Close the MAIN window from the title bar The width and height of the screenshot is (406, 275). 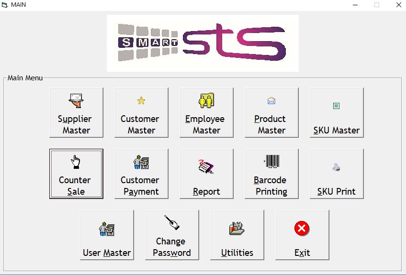399,5
